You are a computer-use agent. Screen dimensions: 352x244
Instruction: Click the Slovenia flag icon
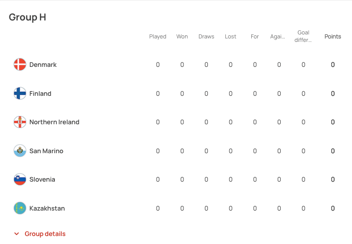pyautogui.click(x=20, y=179)
